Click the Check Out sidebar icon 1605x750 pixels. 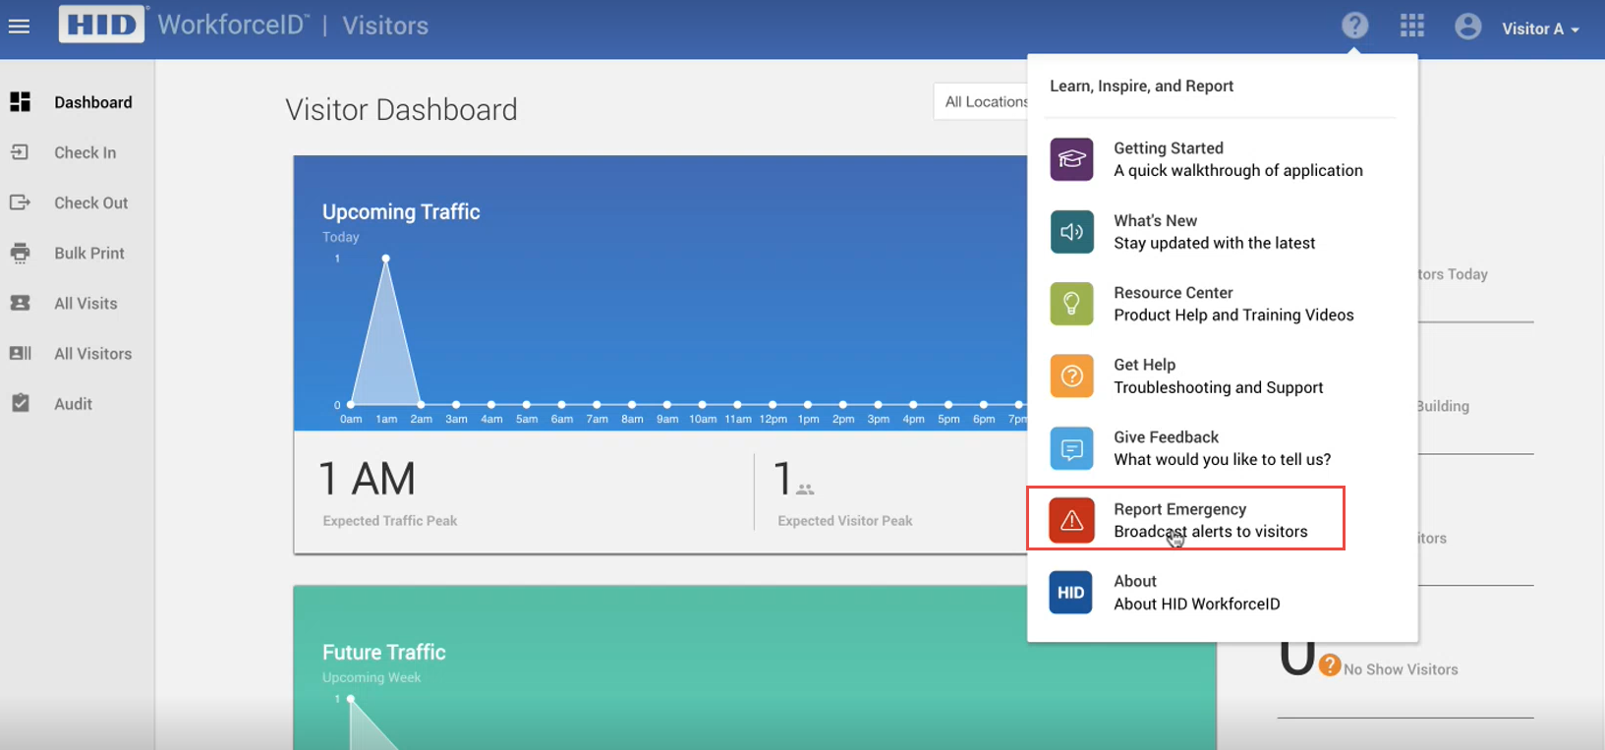click(20, 202)
